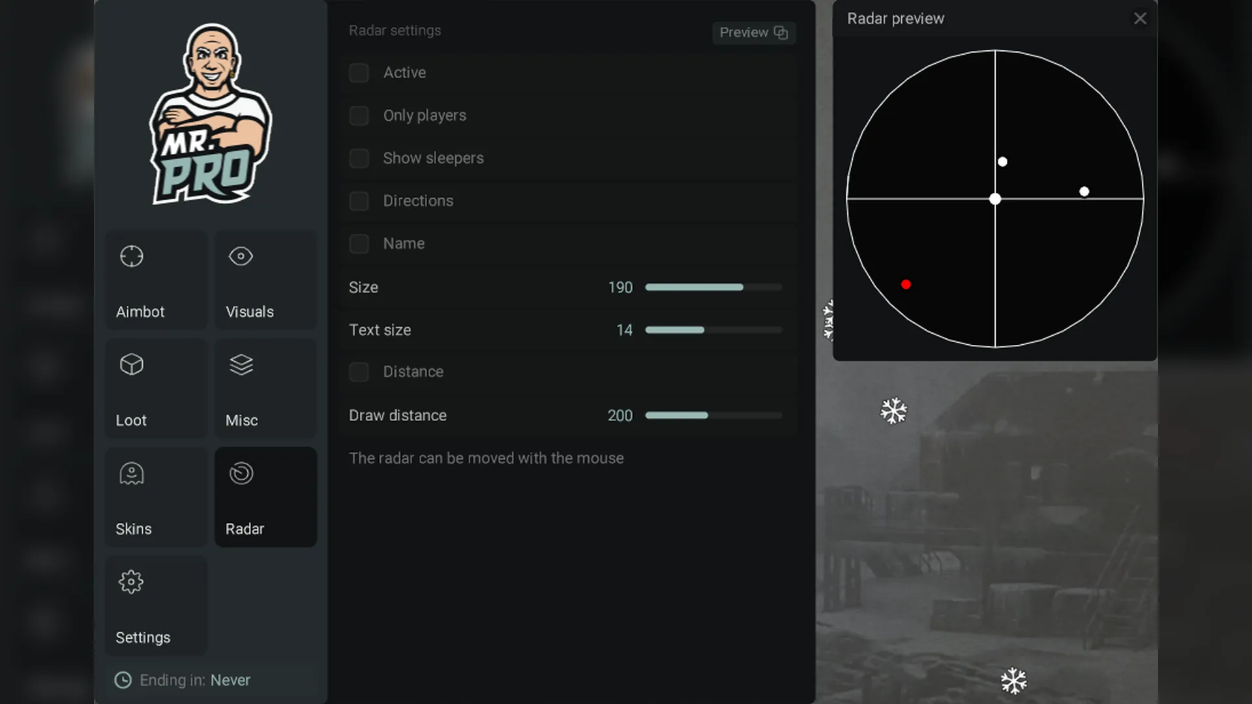Enable the Show sleepers checkbox
The width and height of the screenshot is (1252, 704).
tap(359, 158)
